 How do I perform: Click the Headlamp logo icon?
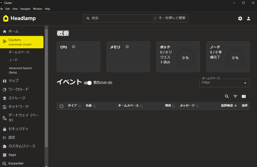6,18
